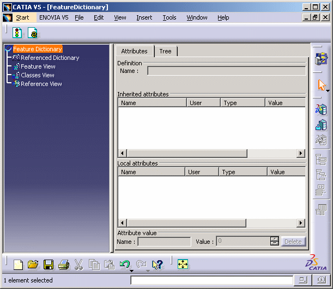This screenshot has width=333, height=289.
Task: Select Referenced Dictionary tree node
Action: 50,58
